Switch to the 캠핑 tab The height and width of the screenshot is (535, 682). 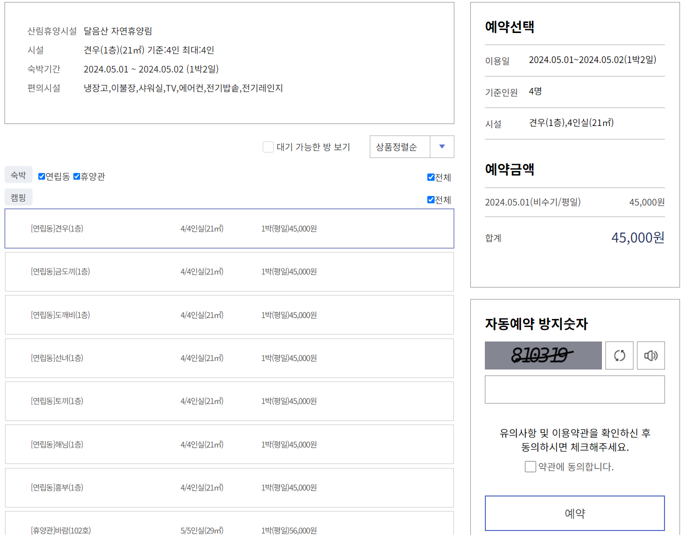pyautogui.click(x=18, y=197)
